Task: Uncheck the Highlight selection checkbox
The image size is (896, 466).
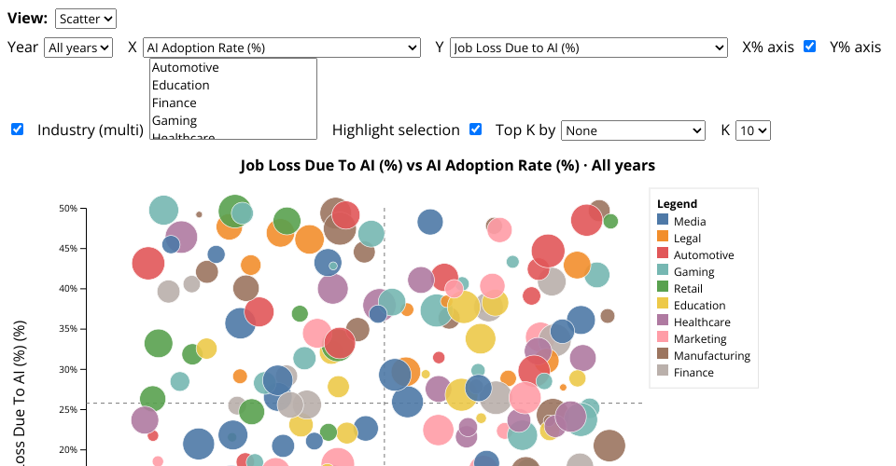Action: point(475,130)
